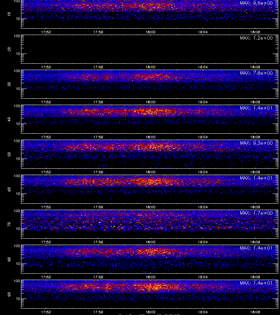Select the 18:08 tick label under 5R
280x315 pixels.
[255, 172]
